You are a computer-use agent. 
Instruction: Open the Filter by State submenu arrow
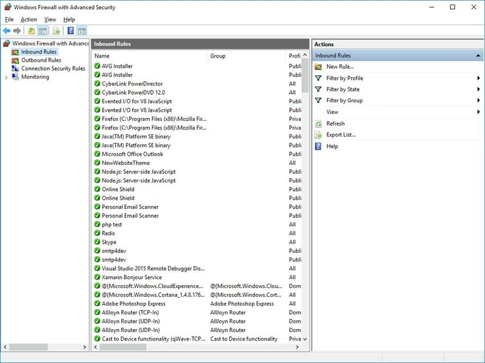pyautogui.click(x=479, y=89)
